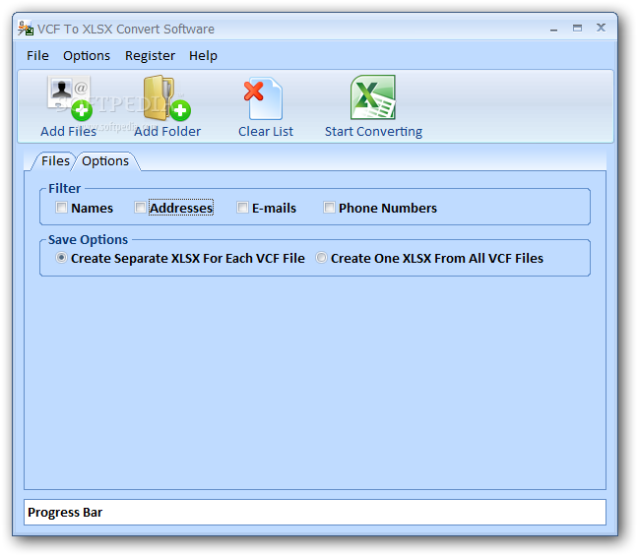Open the Options menu in menu bar
The height and width of the screenshot is (556, 638).
[x=87, y=56]
